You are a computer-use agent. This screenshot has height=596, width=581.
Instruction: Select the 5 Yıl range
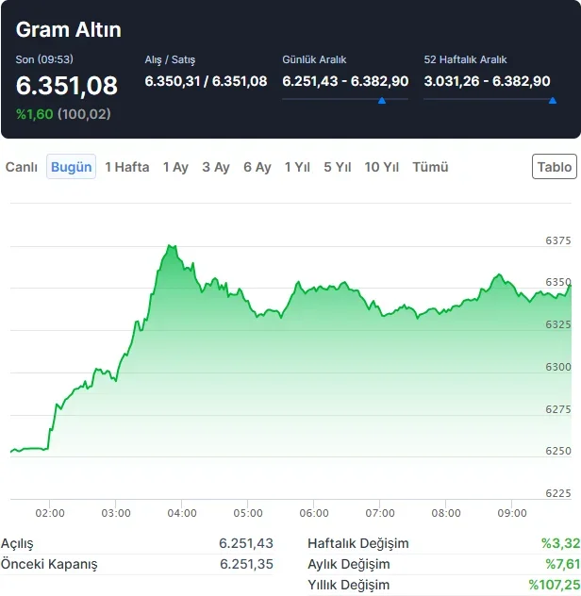tap(338, 167)
